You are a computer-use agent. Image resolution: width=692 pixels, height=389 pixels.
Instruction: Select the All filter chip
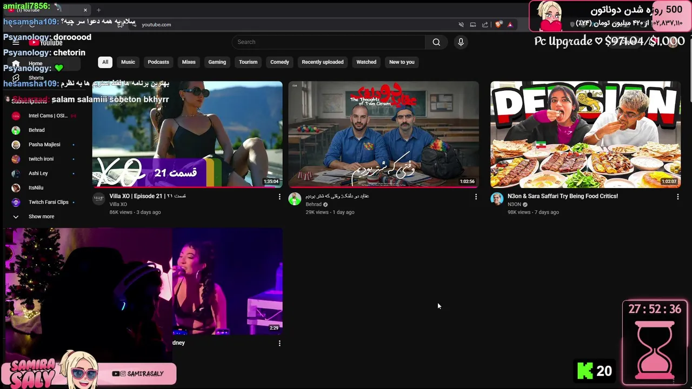(105, 62)
